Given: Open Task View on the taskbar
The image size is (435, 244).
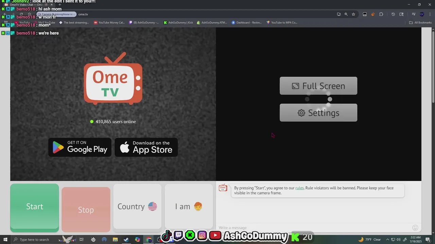Looking at the screenshot, I should (82, 240).
